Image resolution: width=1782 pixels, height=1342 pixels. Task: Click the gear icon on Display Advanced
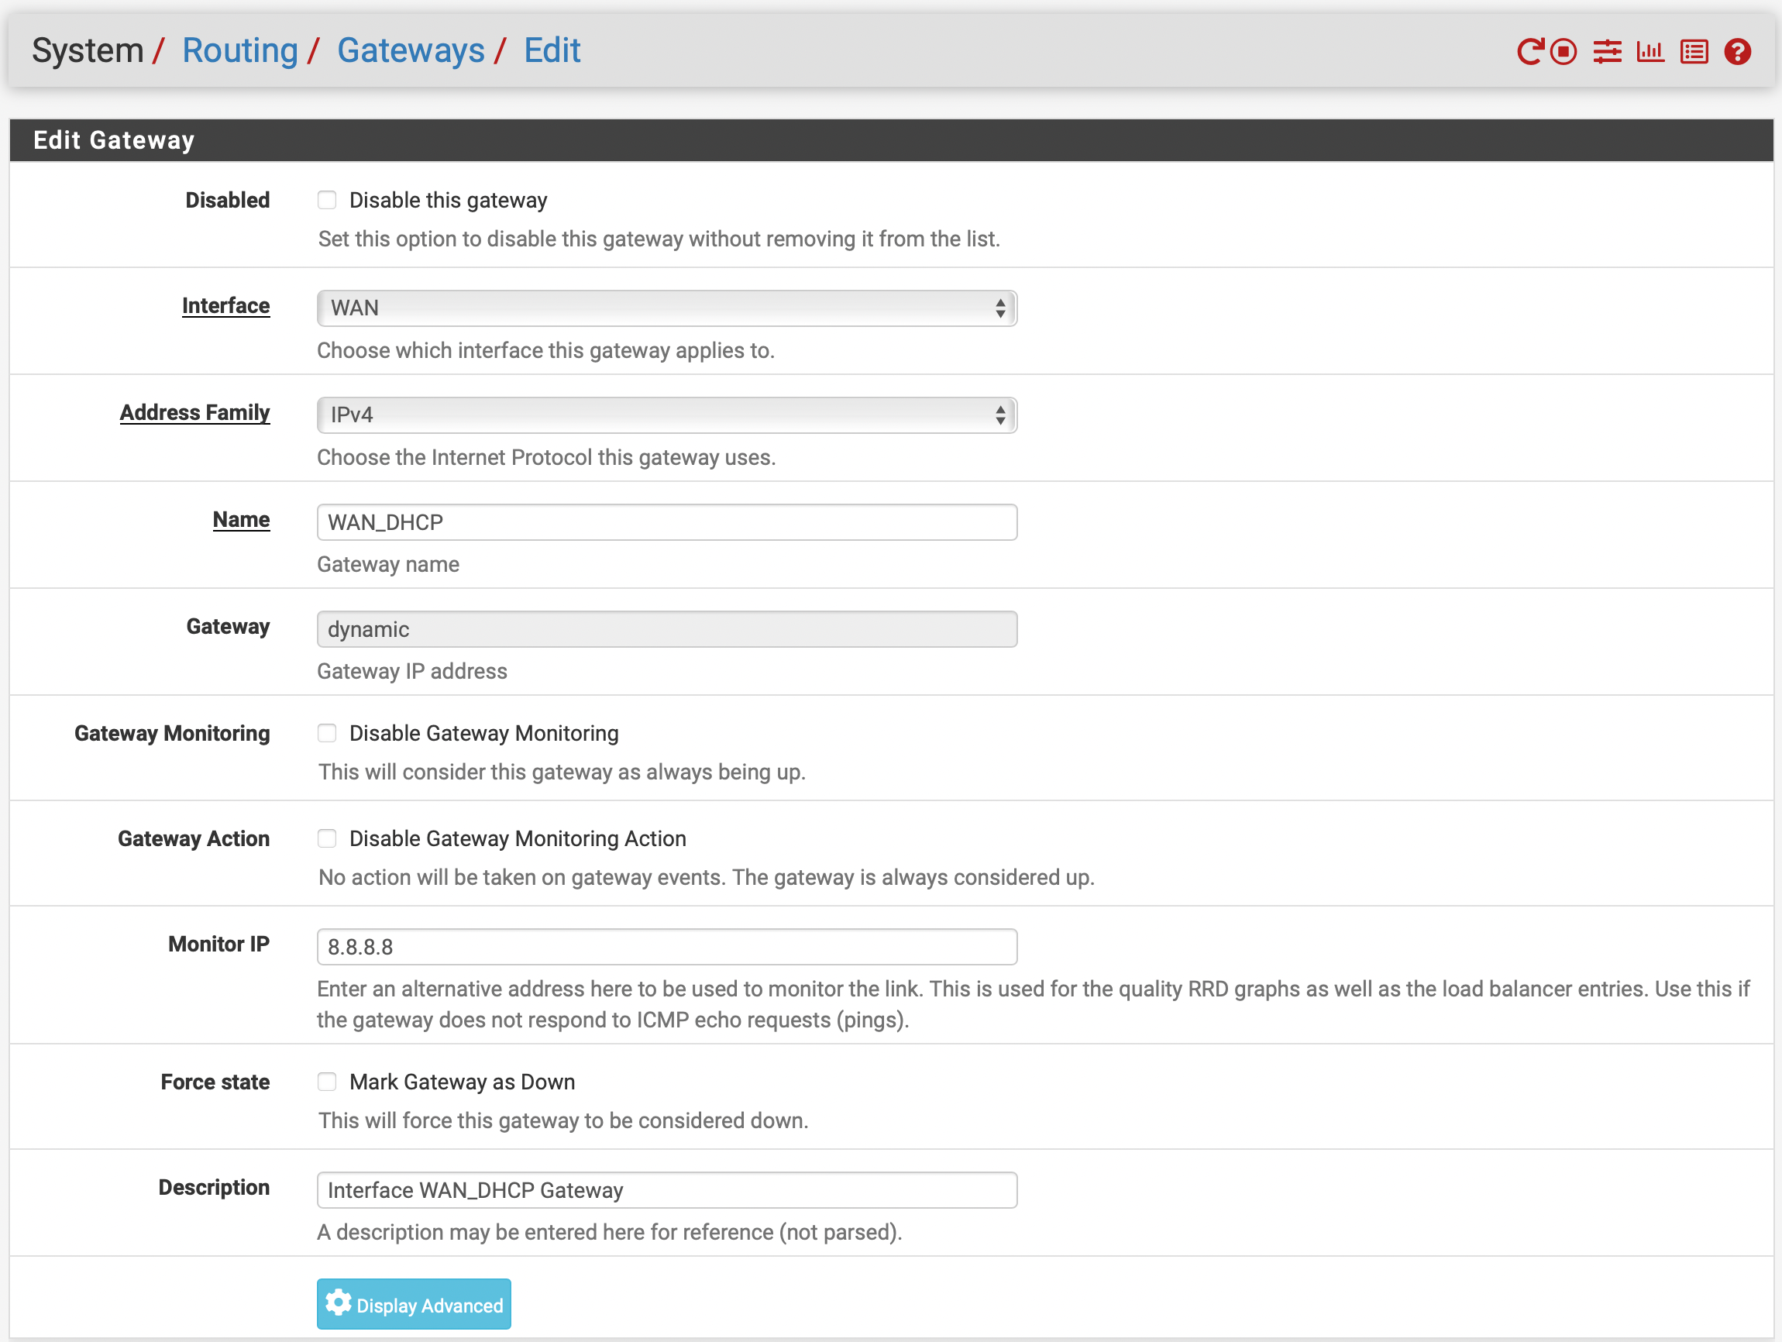(339, 1303)
